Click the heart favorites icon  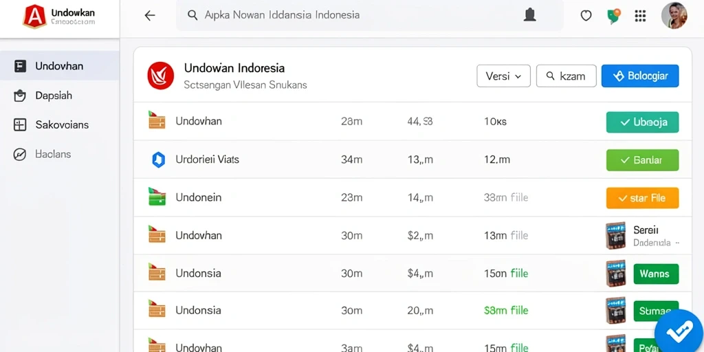(586, 16)
